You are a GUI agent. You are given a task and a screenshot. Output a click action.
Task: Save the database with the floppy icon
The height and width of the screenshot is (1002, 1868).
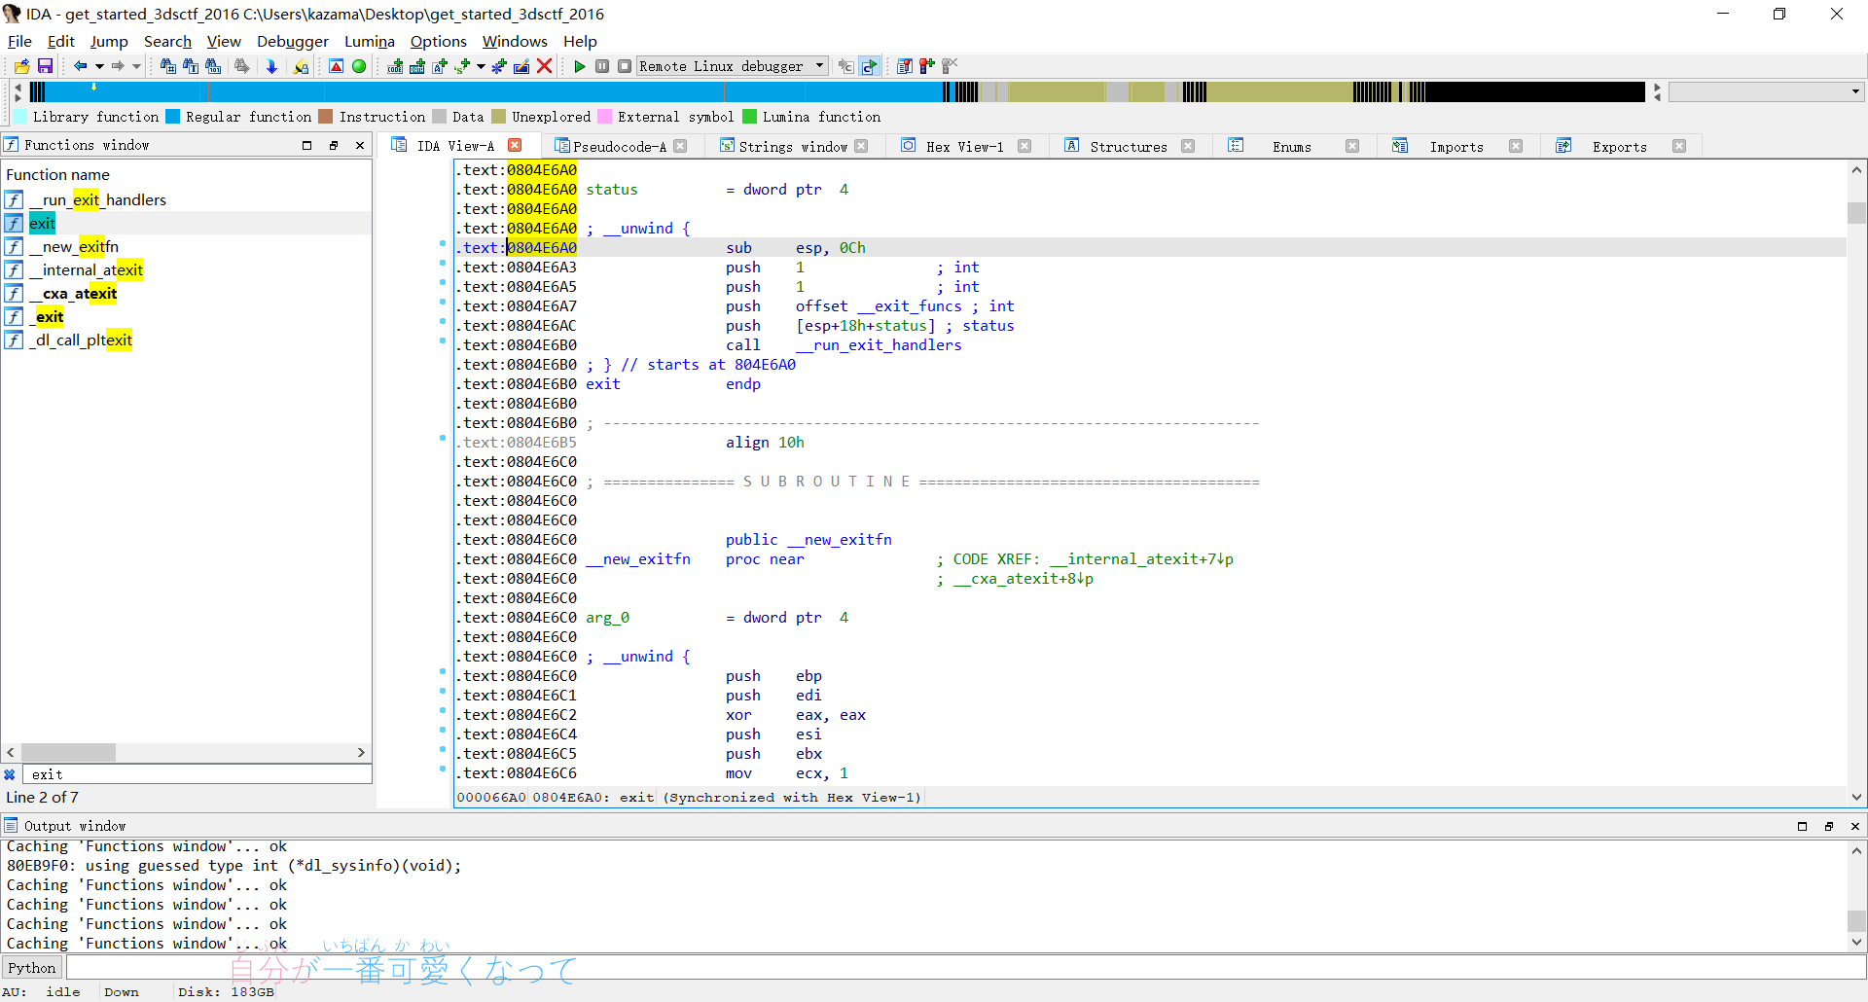(45, 66)
